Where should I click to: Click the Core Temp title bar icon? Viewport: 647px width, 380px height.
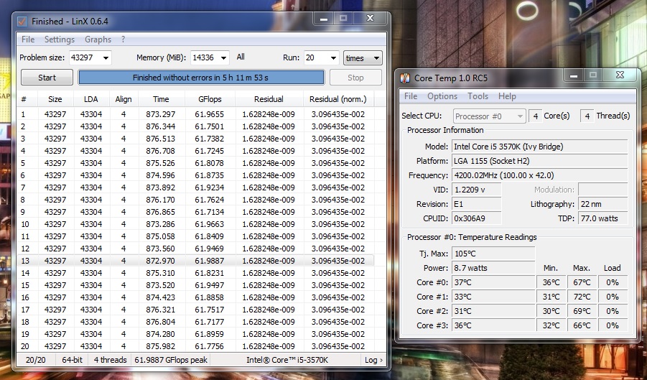(405, 78)
